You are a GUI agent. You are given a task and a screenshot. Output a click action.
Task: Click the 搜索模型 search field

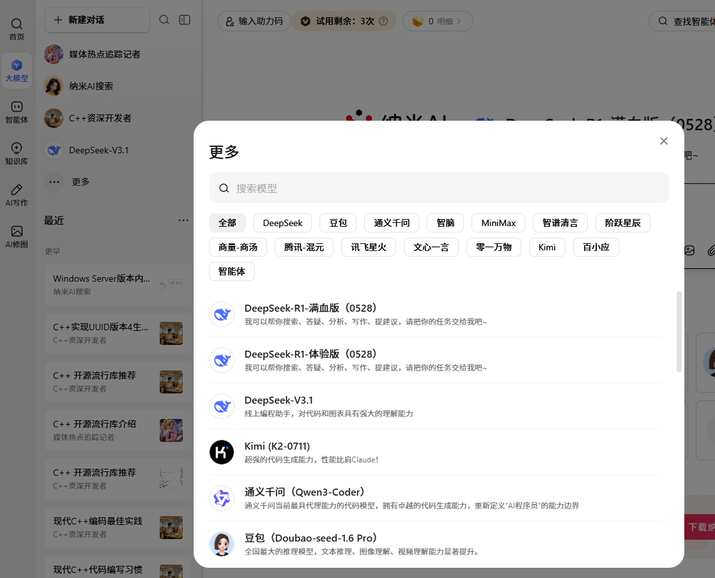(439, 188)
